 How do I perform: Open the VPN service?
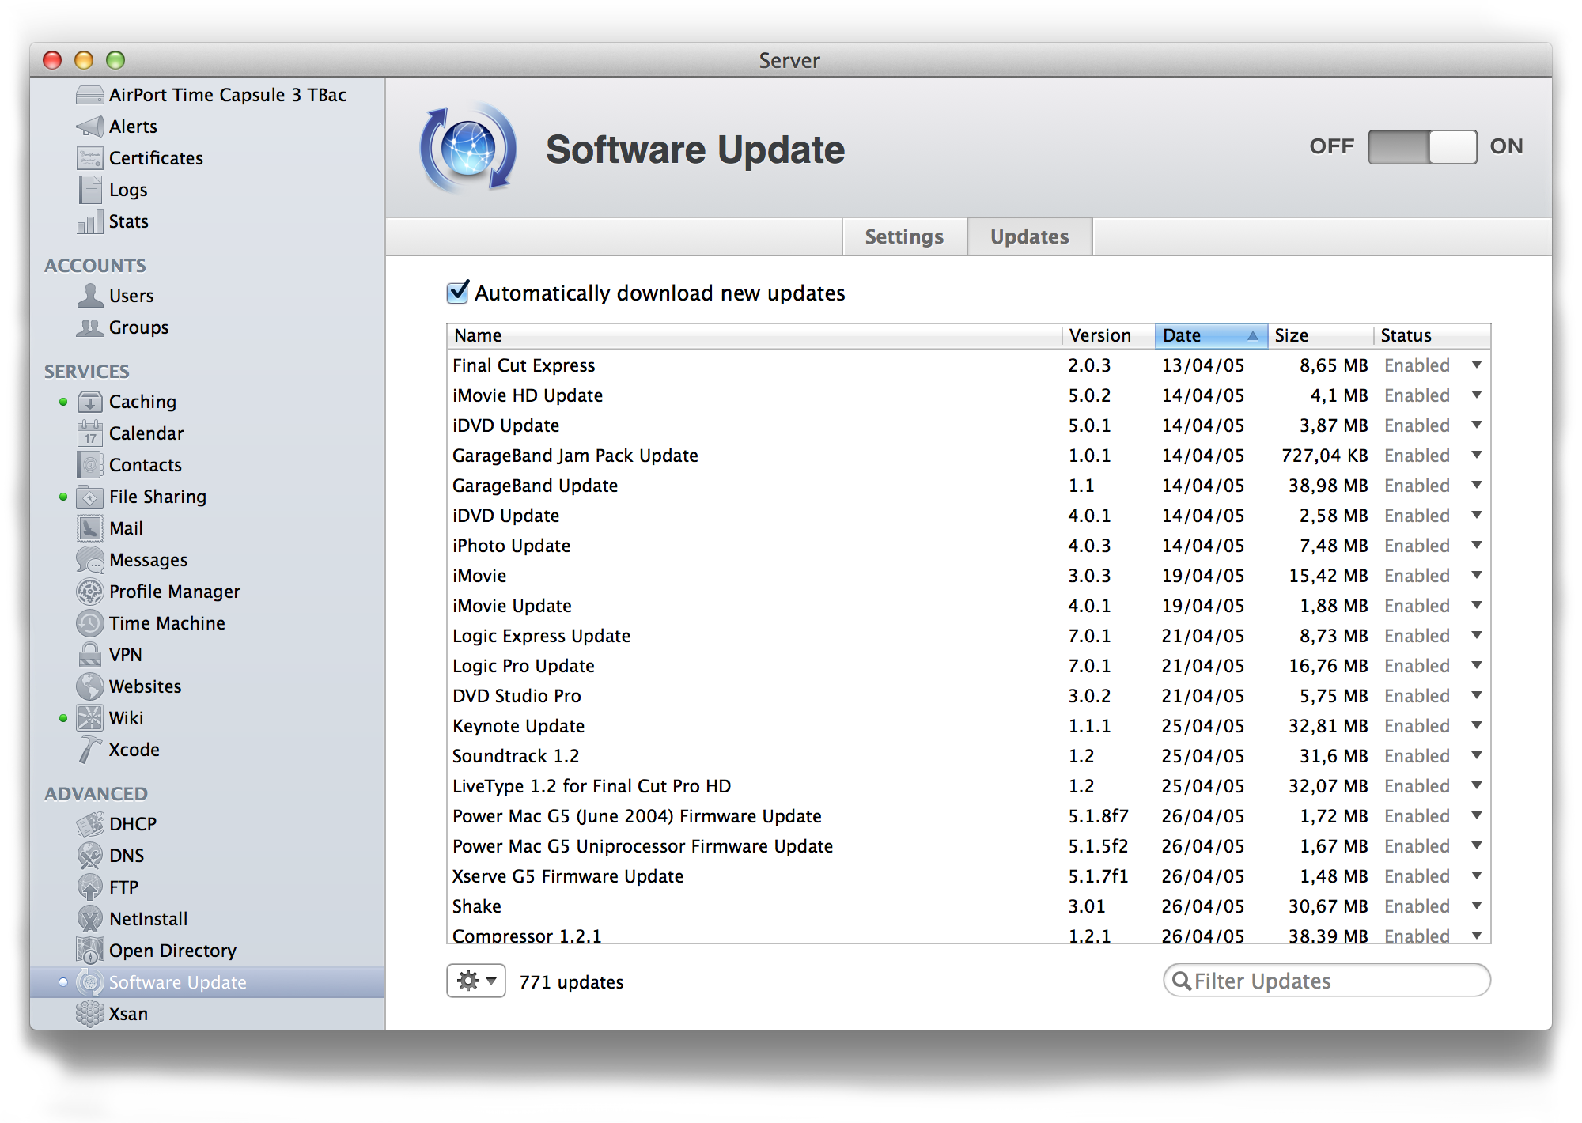[110, 655]
